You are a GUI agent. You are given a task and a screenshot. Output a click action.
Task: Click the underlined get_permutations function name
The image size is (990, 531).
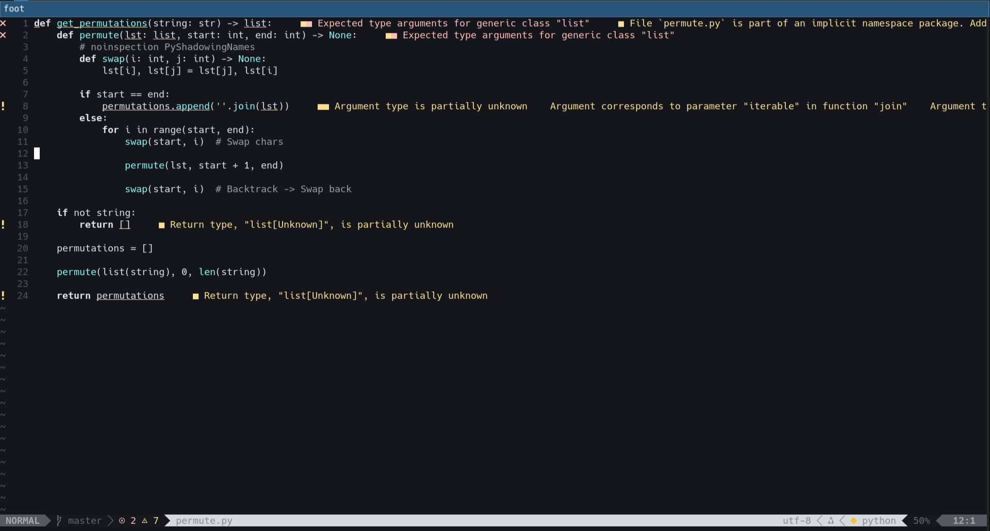(102, 23)
